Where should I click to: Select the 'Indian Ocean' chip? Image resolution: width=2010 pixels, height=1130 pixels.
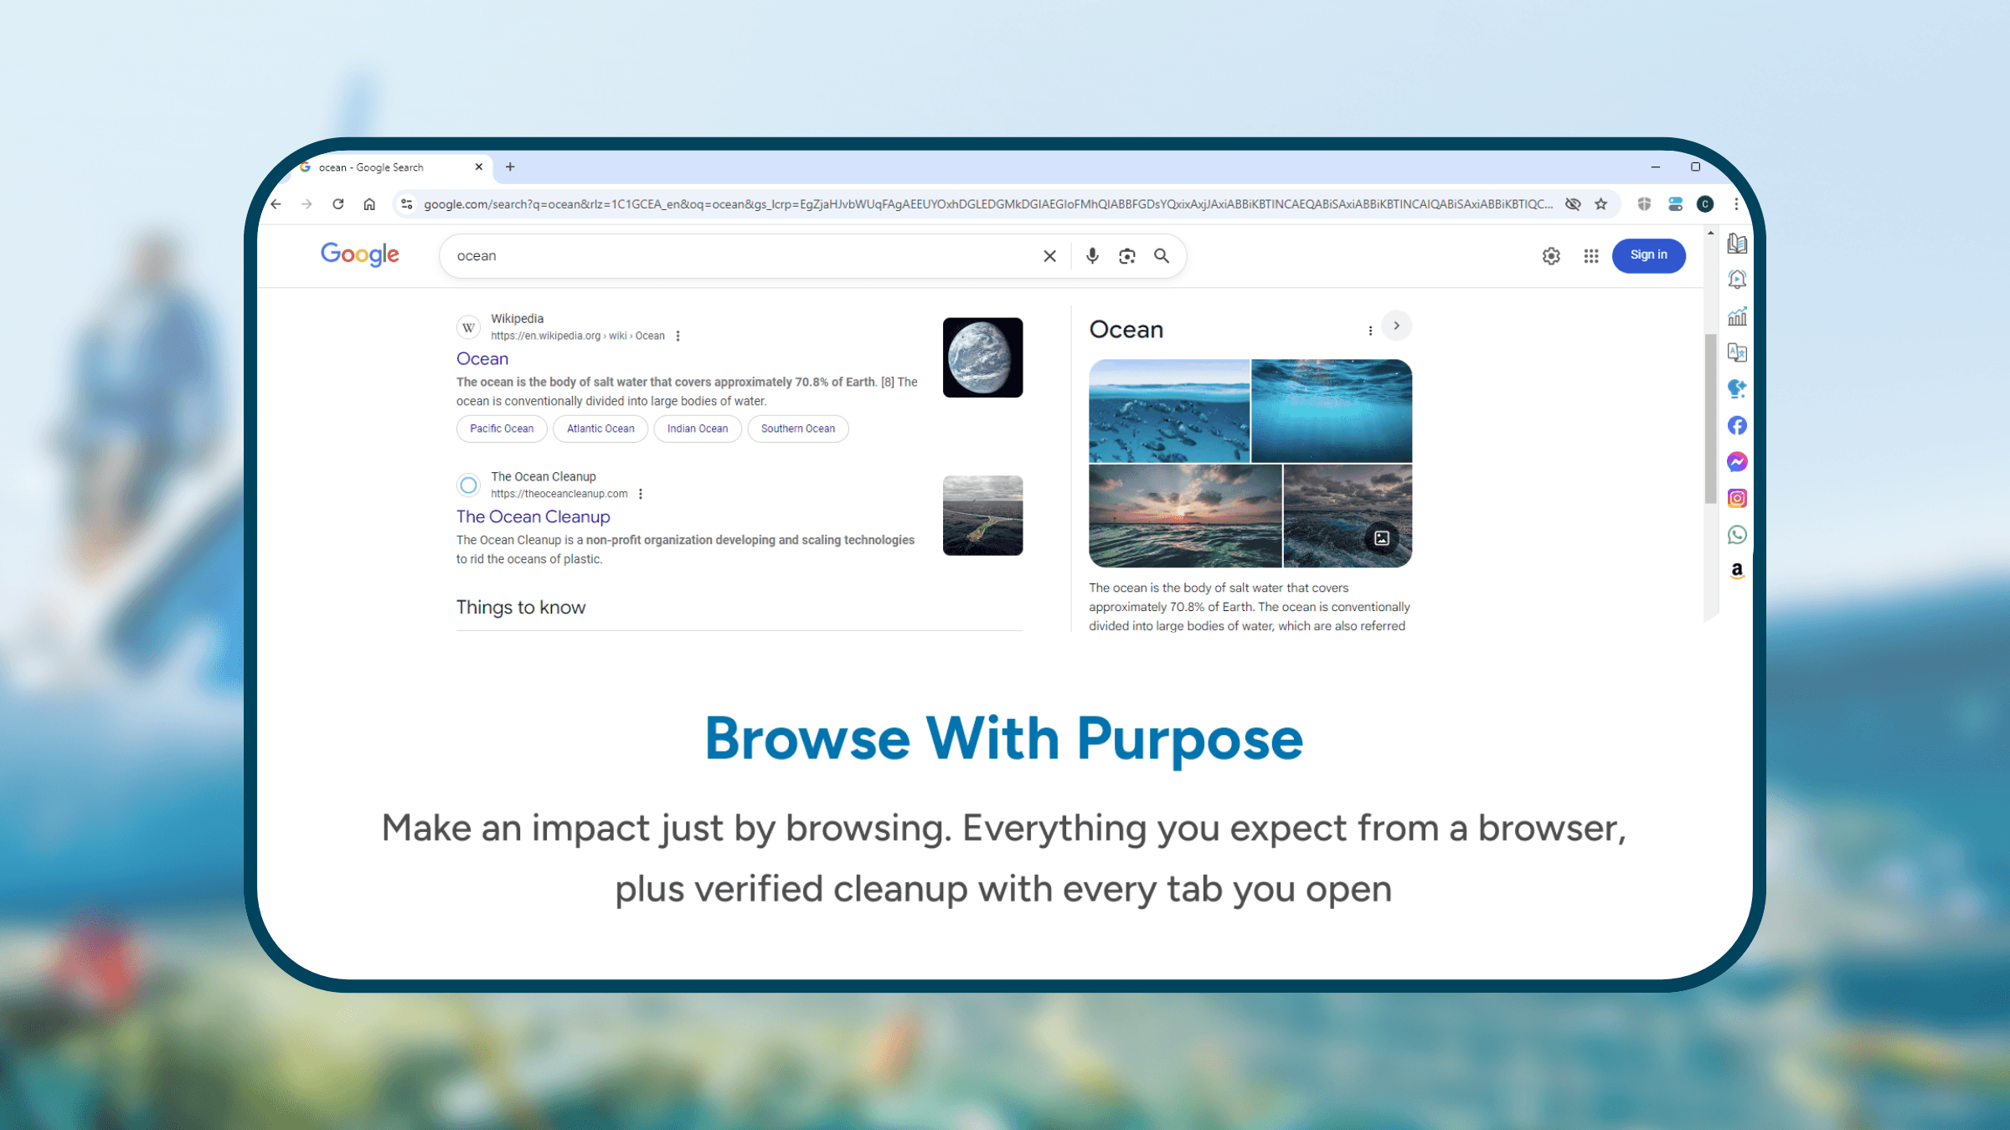point(698,429)
